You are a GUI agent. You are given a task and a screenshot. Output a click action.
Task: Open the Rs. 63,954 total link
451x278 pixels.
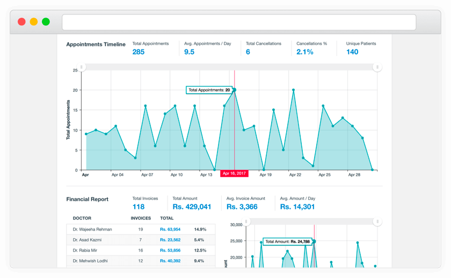170,229
